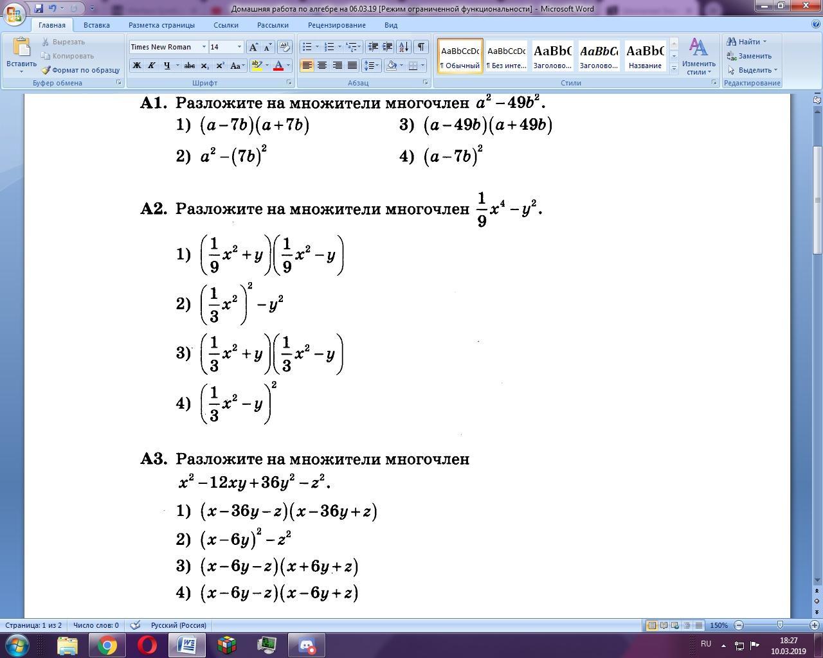Toggle superscript formatting
Image resolution: width=823 pixels, height=658 pixels.
[220, 66]
